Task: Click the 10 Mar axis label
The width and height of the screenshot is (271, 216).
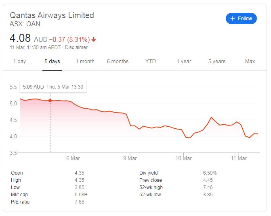Action: click(183, 158)
